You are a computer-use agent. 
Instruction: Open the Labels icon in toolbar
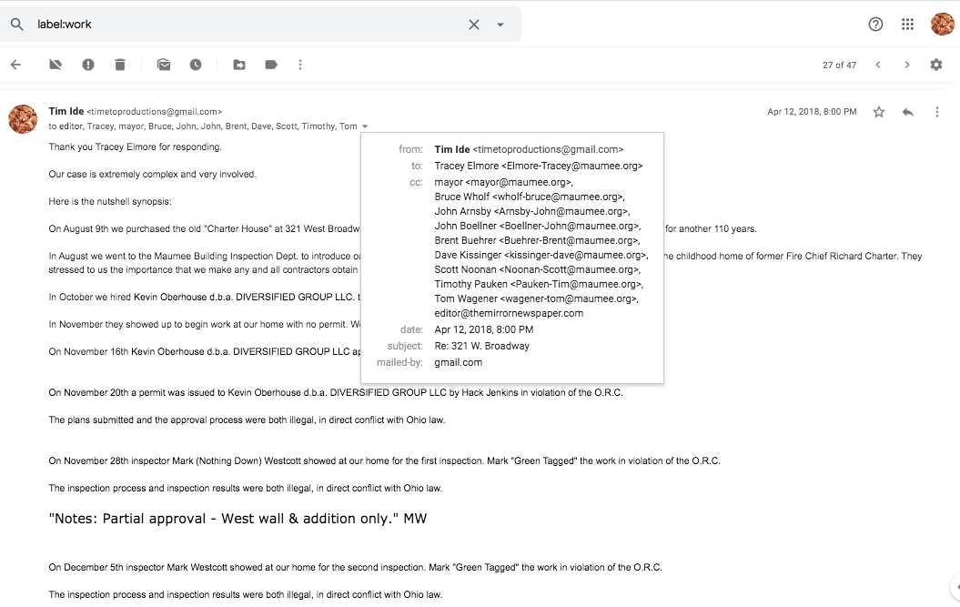[271, 65]
